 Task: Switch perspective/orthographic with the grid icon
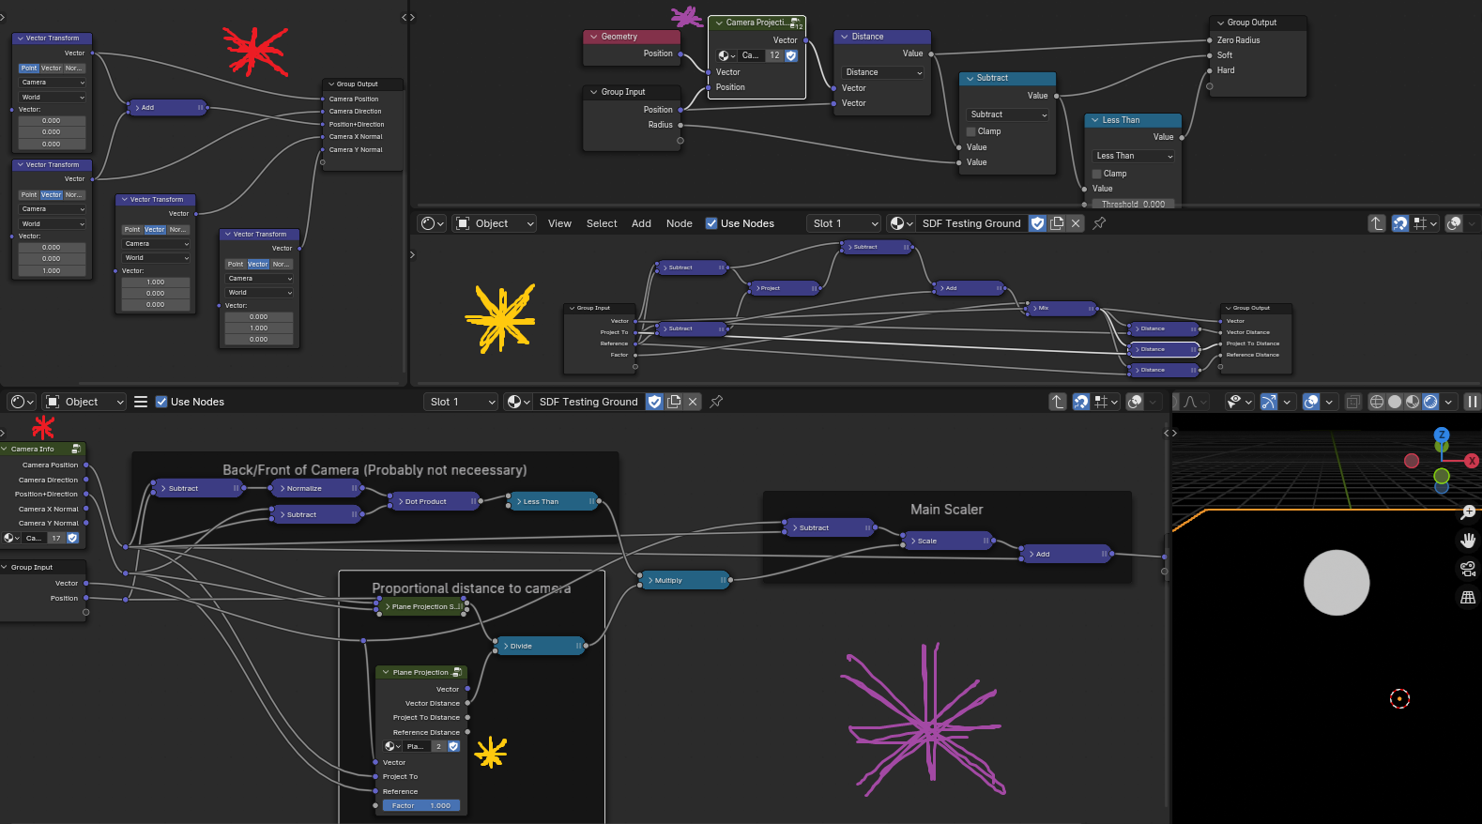click(x=1468, y=597)
